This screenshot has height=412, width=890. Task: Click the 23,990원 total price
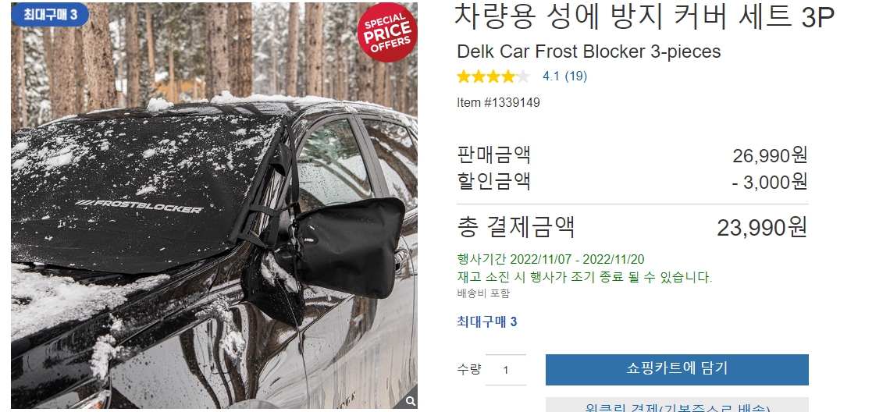coord(762,228)
